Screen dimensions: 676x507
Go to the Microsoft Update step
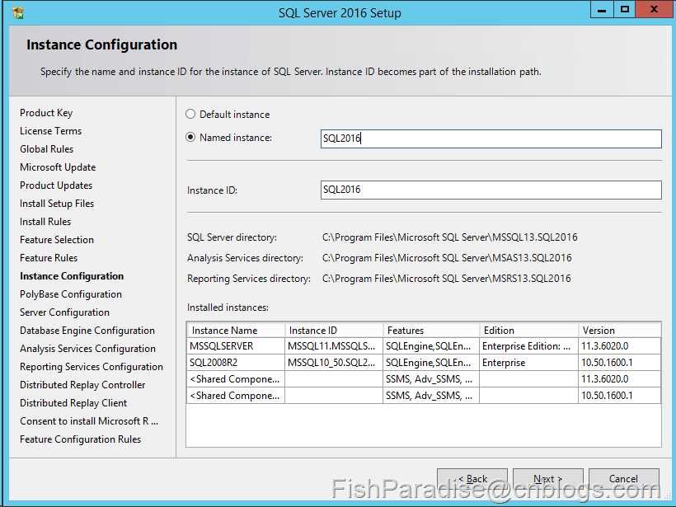tap(58, 167)
